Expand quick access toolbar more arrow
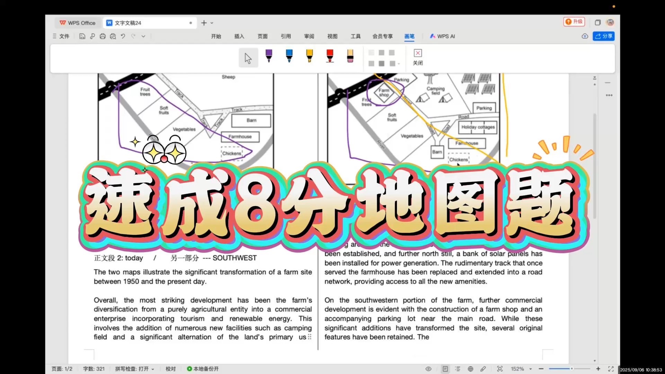 click(143, 36)
